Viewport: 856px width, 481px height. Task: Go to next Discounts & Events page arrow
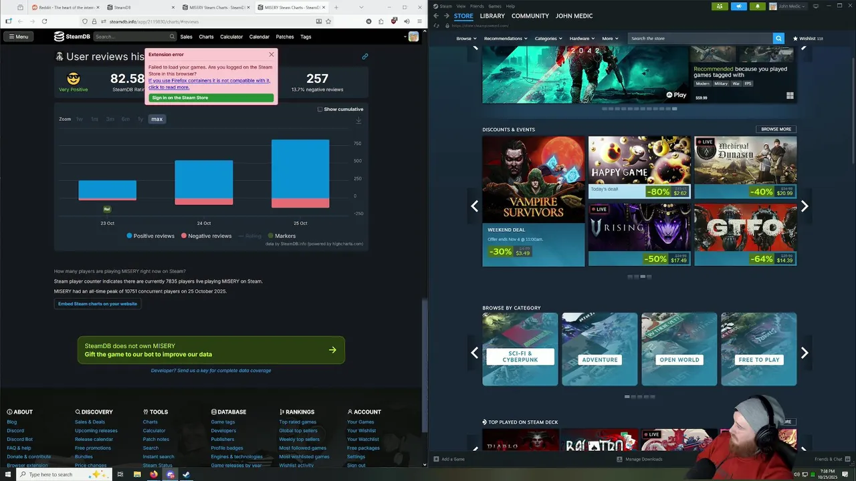805,206
